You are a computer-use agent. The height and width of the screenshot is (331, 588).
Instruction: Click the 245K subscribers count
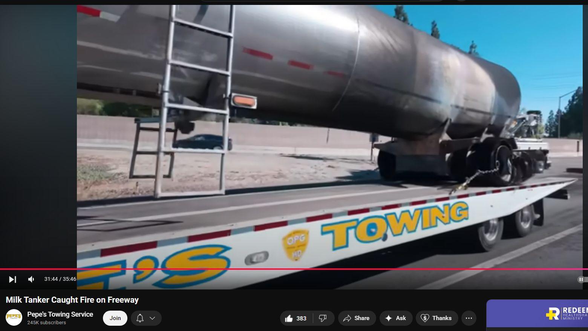46,323
